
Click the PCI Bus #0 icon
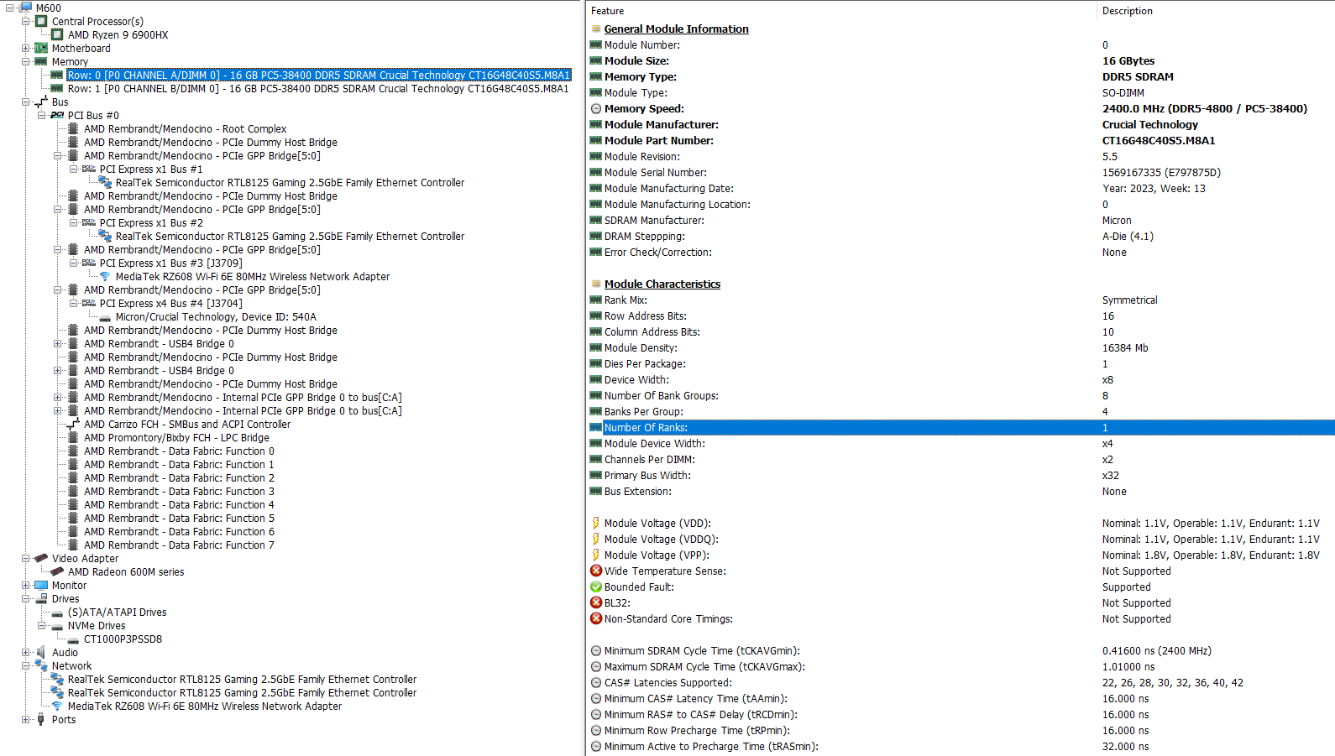coord(57,115)
